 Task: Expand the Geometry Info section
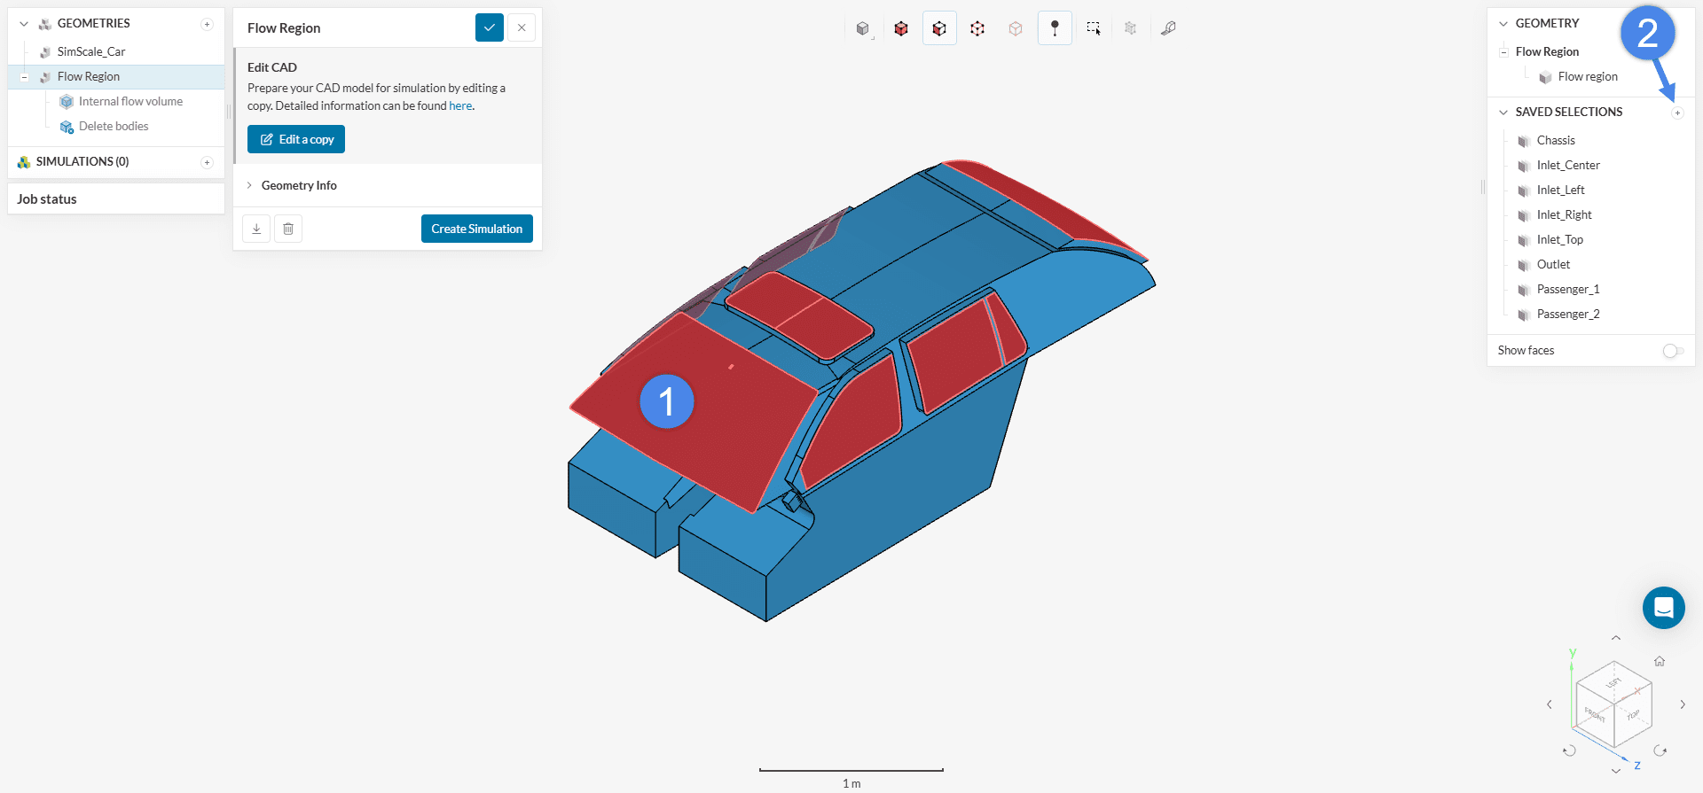tap(299, 185)
